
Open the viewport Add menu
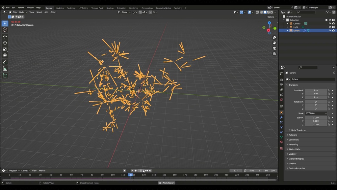click(46, 12)
